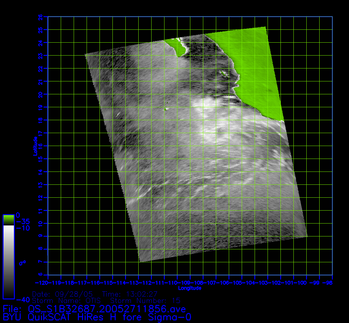The width and height of the screenshot is (349, 323).
Task: Click the Date 09/28/05 text
Action: [x=63, y=294]
